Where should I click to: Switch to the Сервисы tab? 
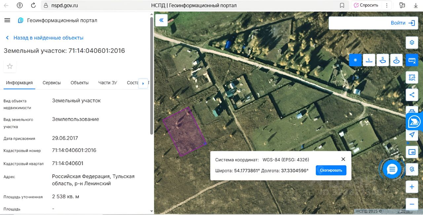coord(52,83)
